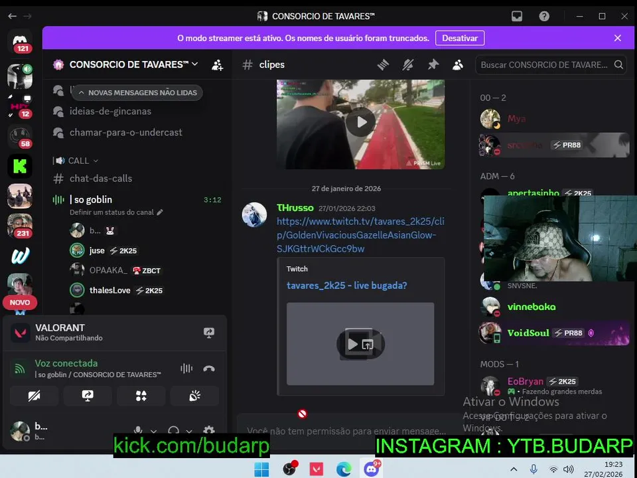Viewport: 637px width, 478px height.
Task: Click the Buscar CONSORCIO DE TAVARES search field
Action: point(551,64)
